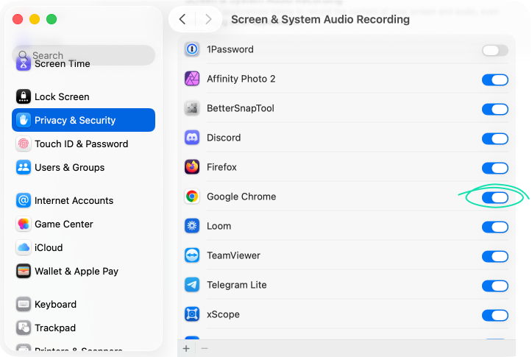Click the Telegram Lite app icon
Screen dimensions: 532x357
tap(192, 285)
